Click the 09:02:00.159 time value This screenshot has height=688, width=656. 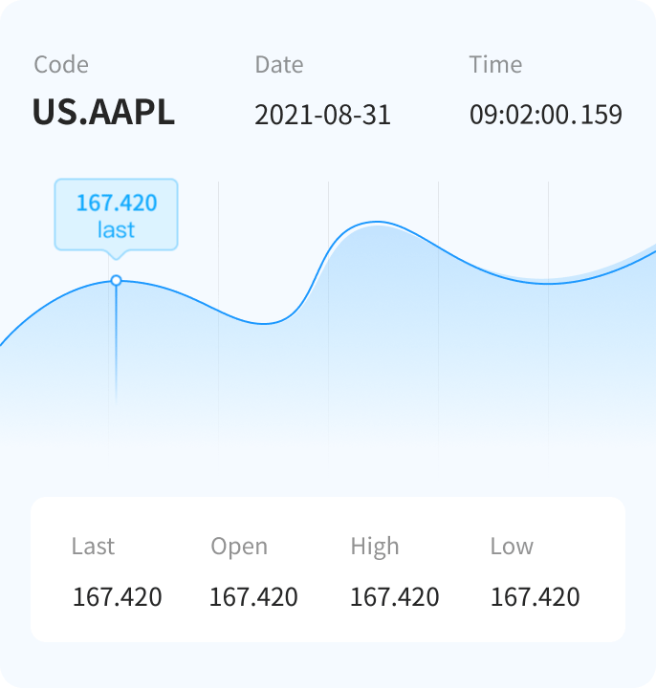[x=545, y=116]
